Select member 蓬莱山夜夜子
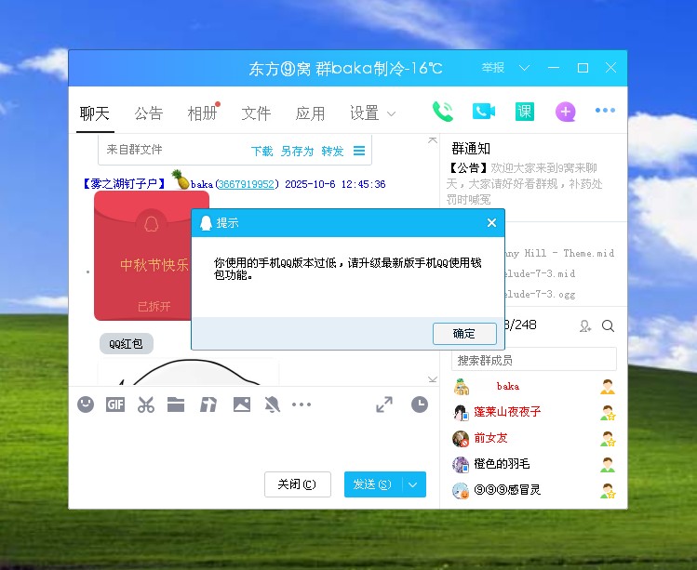 click(x=534, y=412)
